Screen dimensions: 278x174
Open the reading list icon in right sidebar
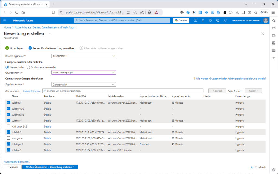pos(274,50)
